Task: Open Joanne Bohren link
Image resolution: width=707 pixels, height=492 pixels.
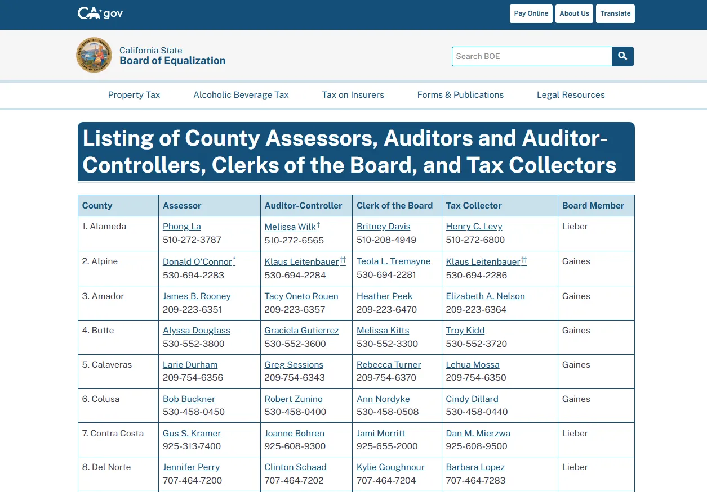Action: tap(295, 434)
